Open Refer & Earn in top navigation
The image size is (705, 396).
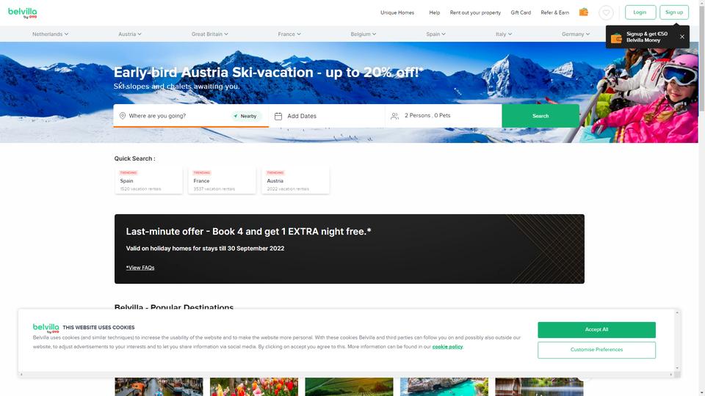click(555, 12)
